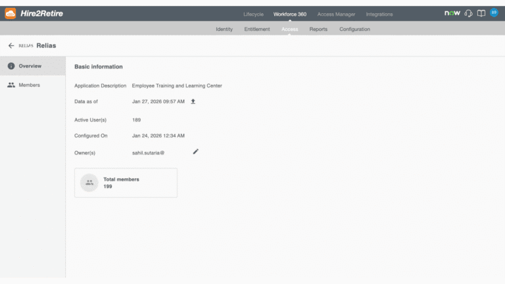Screen dimensions: 505x284
Task: Switch to the Identity tab
Action: click(x=224, y=29)
